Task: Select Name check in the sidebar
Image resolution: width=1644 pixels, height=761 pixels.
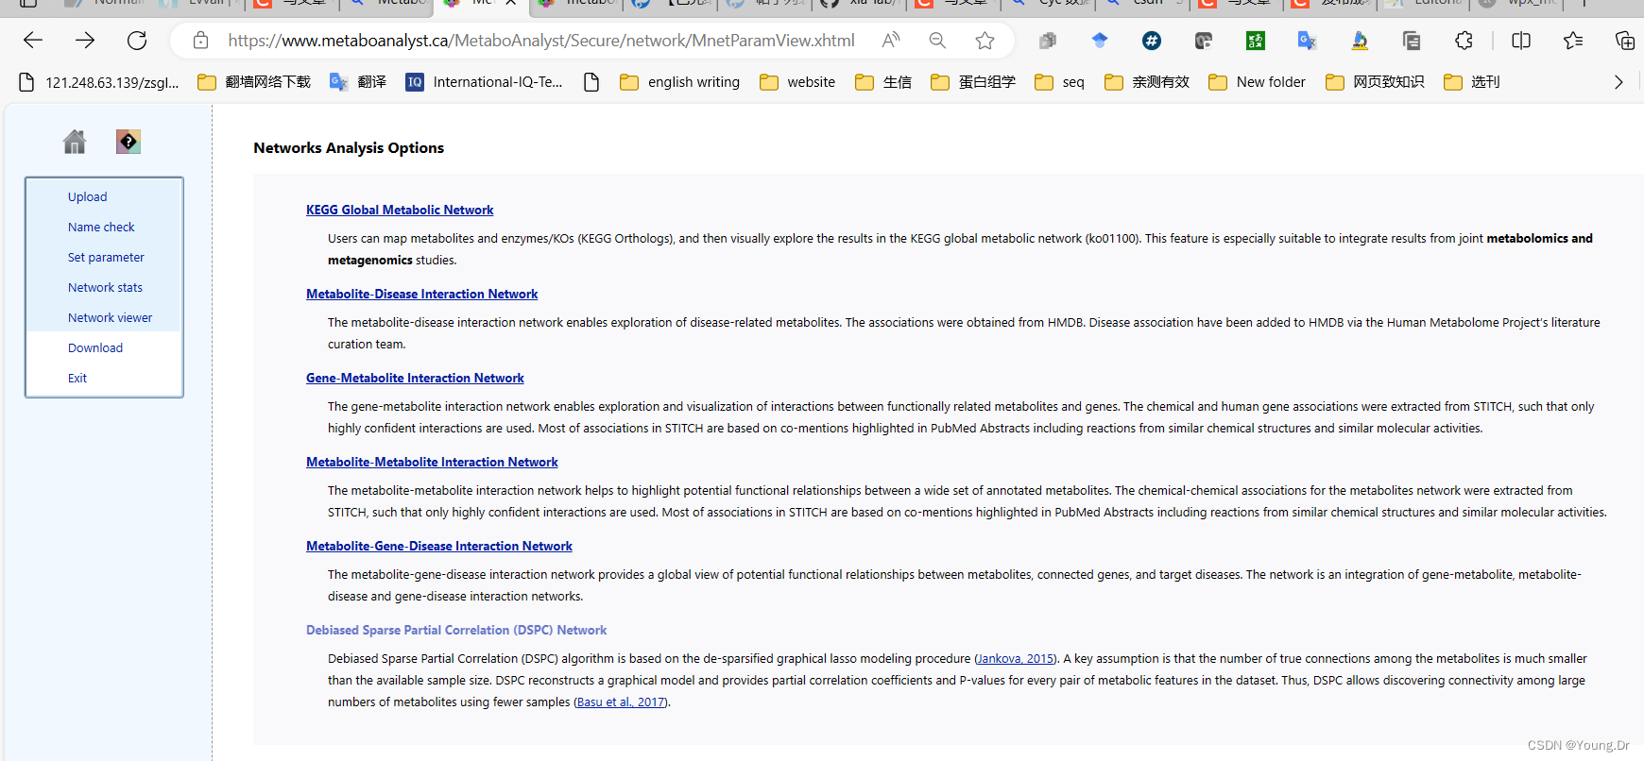Action: click(x=101, y=227)
